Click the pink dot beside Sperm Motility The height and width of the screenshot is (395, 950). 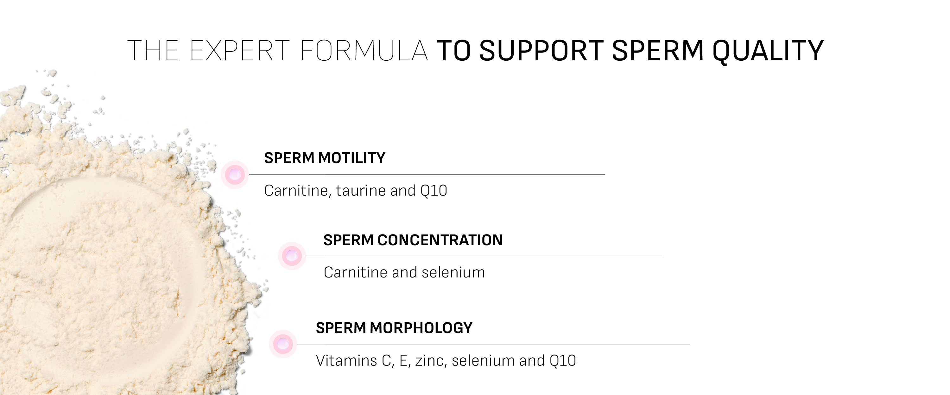point(235,174)
